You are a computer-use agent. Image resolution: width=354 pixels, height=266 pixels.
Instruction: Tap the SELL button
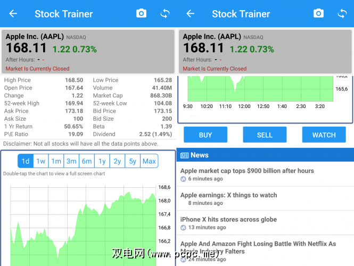(265, 135)
